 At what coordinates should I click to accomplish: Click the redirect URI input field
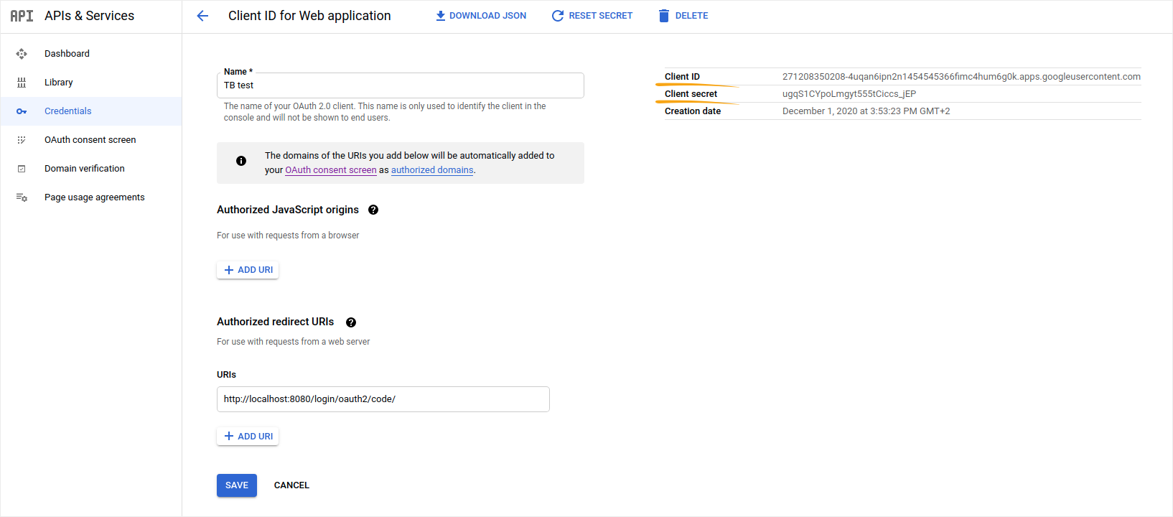(383, 399)
